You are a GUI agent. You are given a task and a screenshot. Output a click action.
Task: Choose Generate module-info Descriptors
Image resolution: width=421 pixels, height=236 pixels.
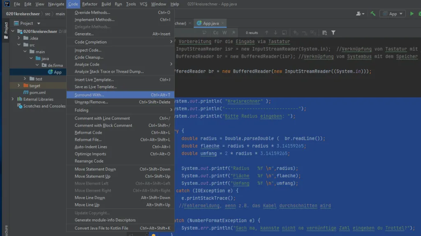(x=120, y=220)
